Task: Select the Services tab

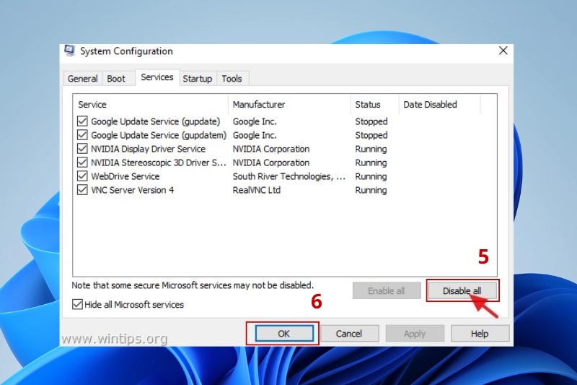Action: coord(157,77)
